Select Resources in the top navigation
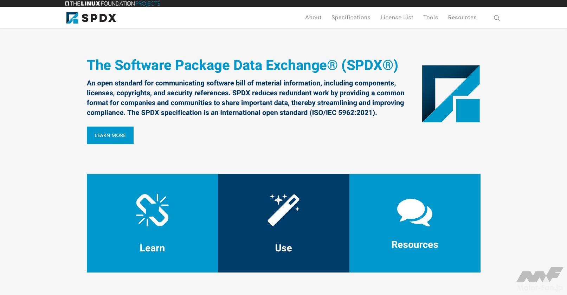The height and width of the screenshot is (295, 567). coord(462,18)
